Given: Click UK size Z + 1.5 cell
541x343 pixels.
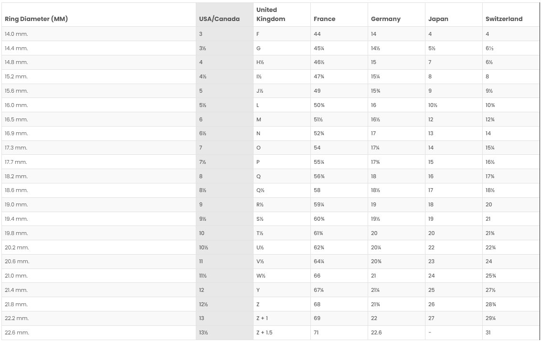Looking at the screenshot, I should [x=265, y=332].
